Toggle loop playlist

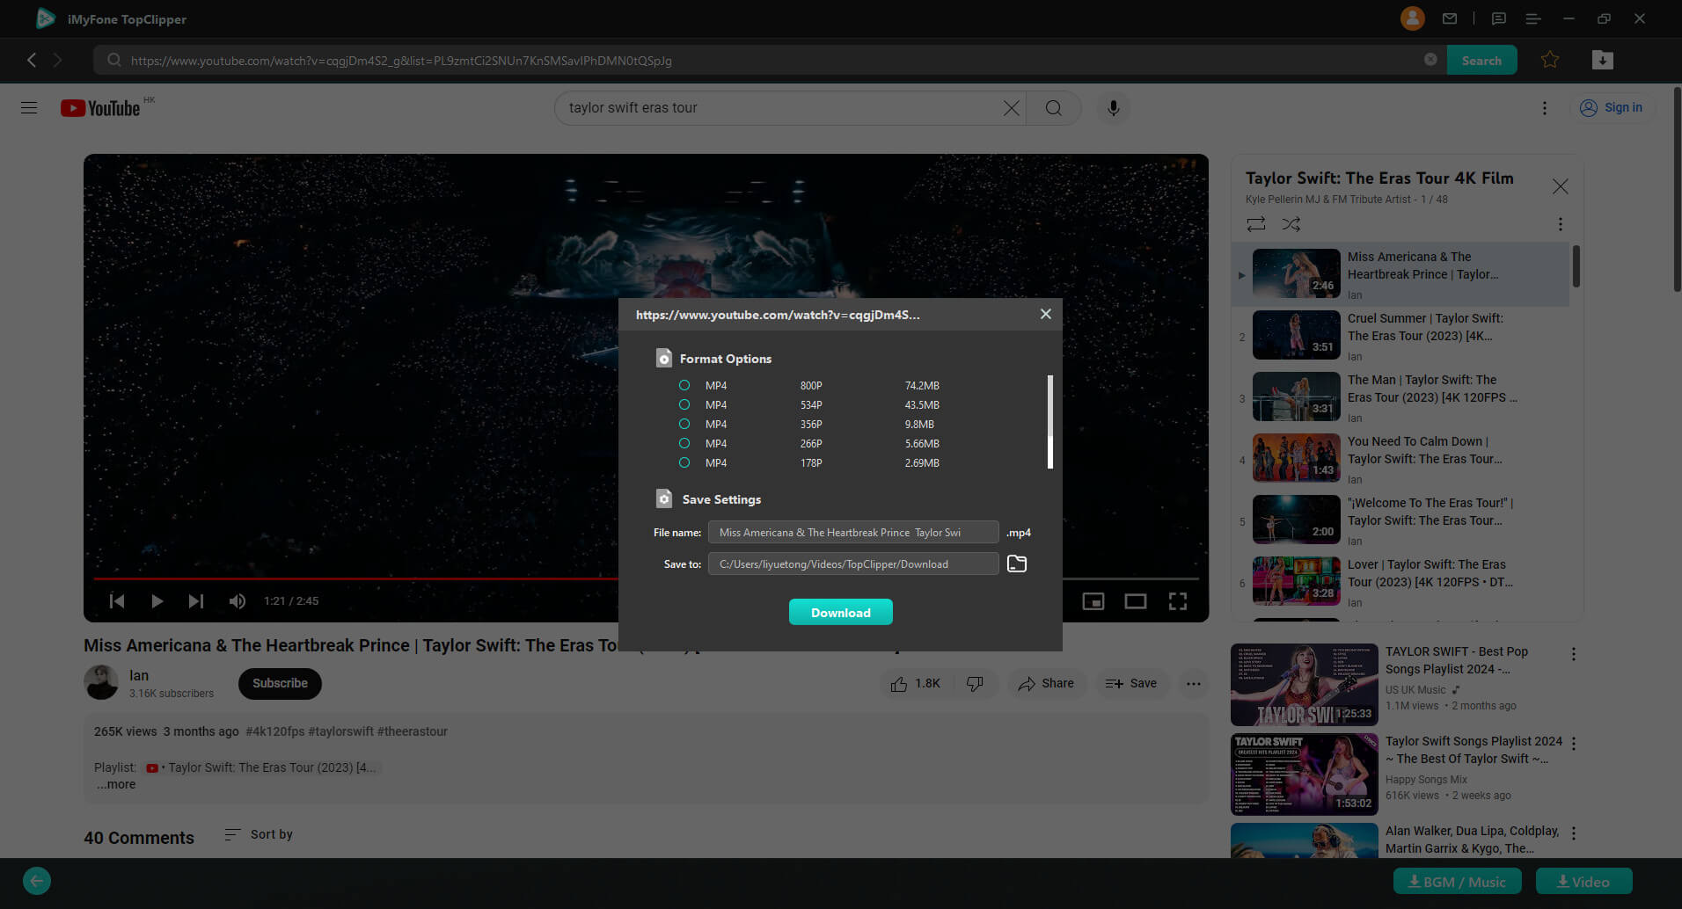1256,224
